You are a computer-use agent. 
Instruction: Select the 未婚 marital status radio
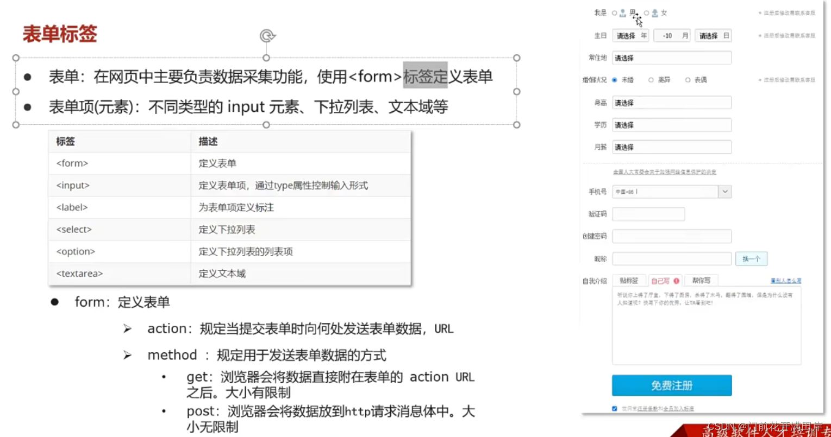tap(615, 80)
